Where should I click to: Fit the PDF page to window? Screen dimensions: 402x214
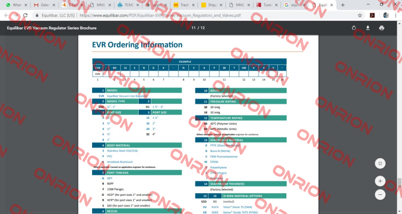(x=380, y=164)
